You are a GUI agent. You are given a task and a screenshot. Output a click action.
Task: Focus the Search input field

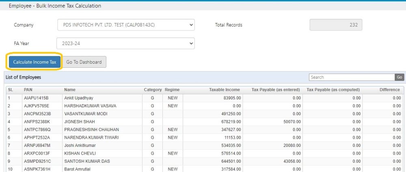coord(352,77)
